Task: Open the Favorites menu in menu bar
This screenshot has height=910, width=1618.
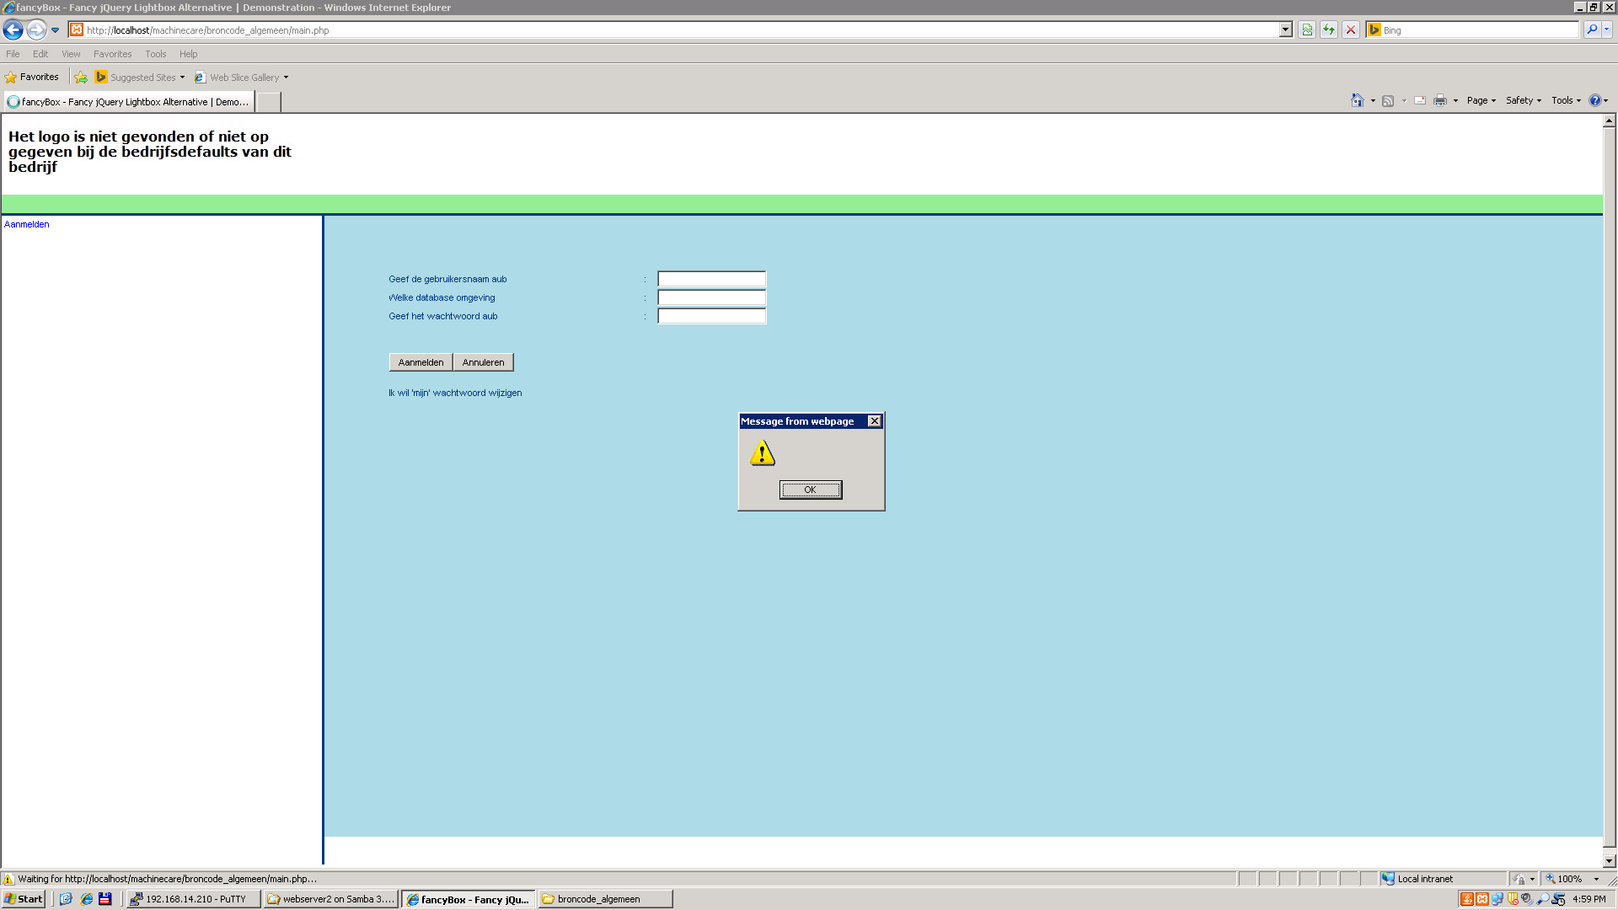Action: (x=112, y=54)
